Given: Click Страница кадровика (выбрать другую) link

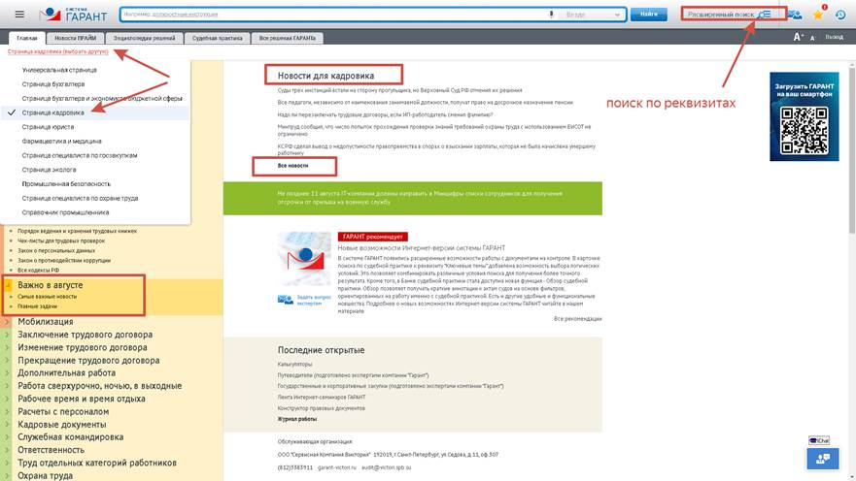Looking at the screenshot, I should coord(58,51).
